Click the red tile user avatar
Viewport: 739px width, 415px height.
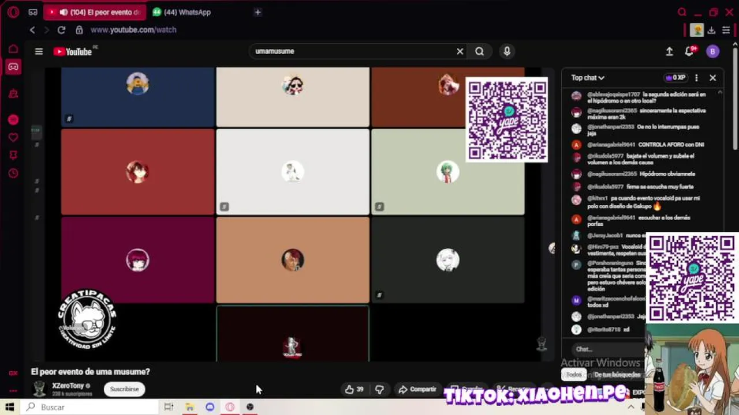tap(137, 172)
